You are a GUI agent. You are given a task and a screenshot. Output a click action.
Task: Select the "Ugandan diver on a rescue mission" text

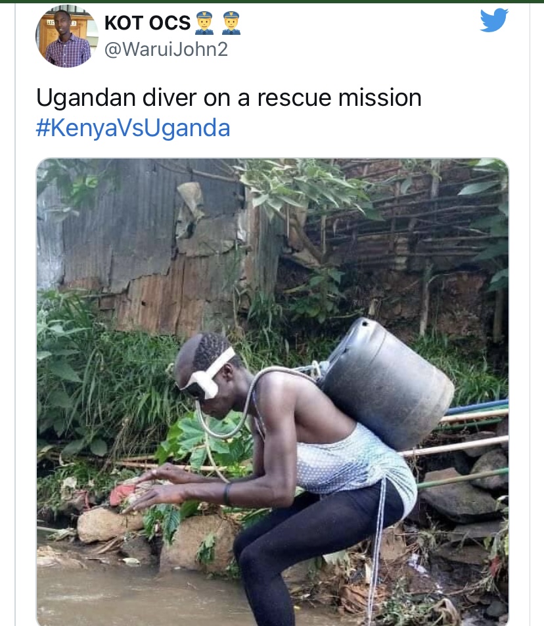[x=229, y=98]
